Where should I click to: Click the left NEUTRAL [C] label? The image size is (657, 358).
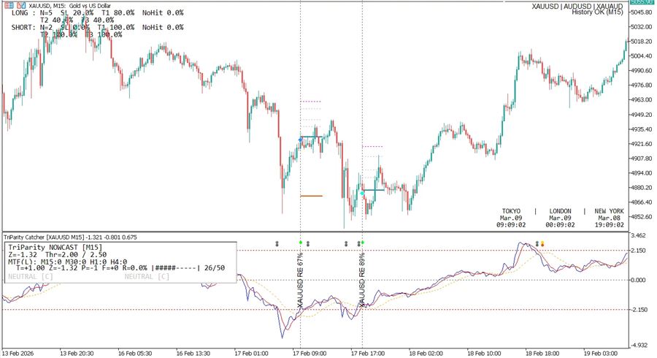click(x=31, y=277)
